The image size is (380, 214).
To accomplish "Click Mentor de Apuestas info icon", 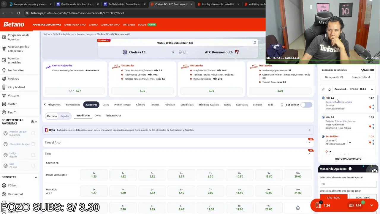I will [x=350, y=169].
